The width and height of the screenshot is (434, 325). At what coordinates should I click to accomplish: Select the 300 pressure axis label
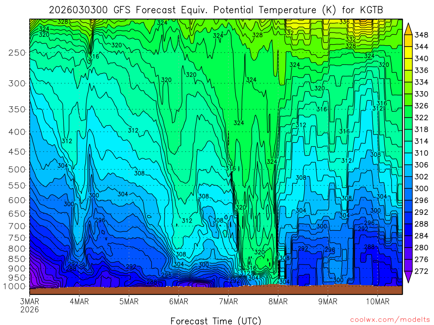tap(17, 83)
